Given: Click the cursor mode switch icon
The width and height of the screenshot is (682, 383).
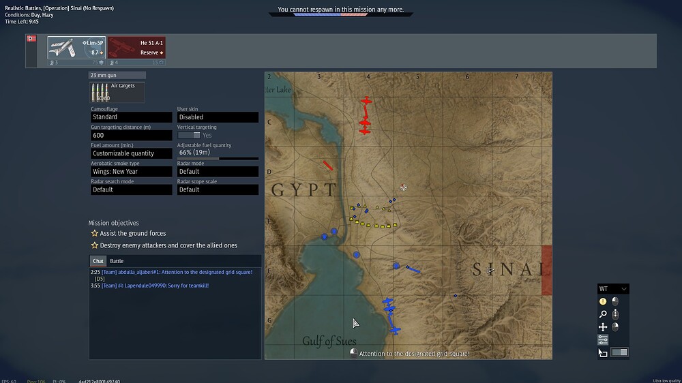Looking at the screenshot, I should [x=603, y=352].
